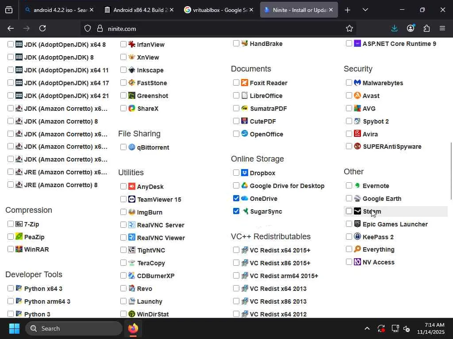Open Firefox application hamburger menu
This screenshot has height=339, width=453.
[442, 28]
